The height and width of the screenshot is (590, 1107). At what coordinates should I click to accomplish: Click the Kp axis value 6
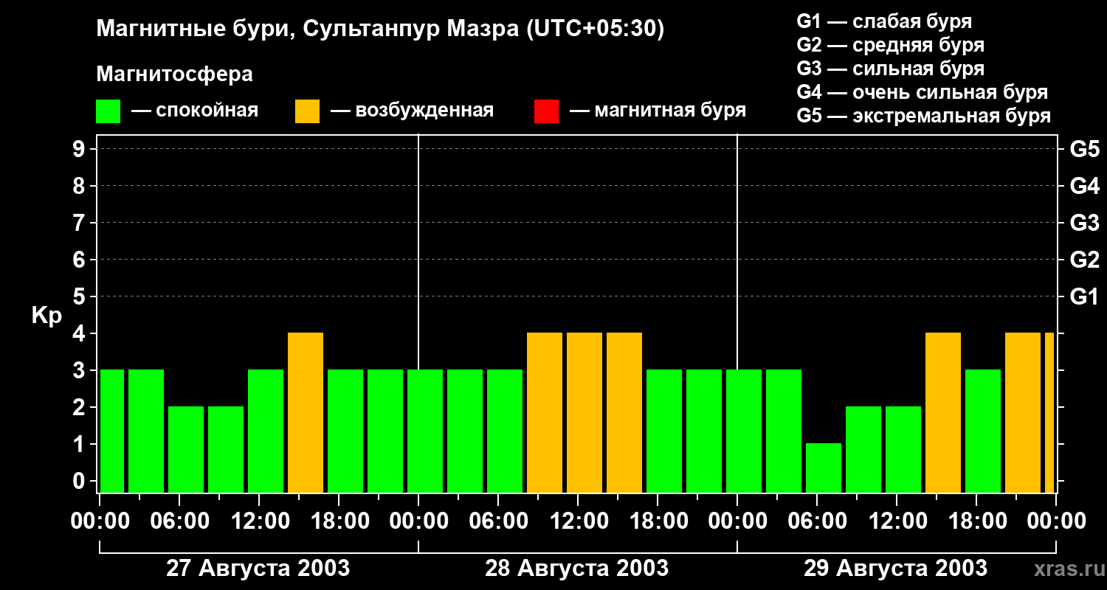click(80, 260)
